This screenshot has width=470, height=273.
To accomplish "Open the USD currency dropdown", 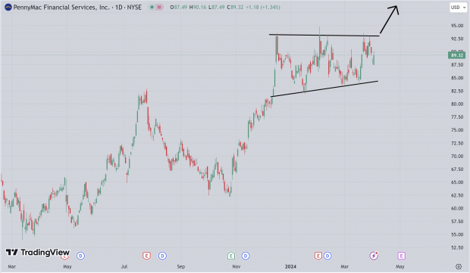I will (x=458, y=7).
